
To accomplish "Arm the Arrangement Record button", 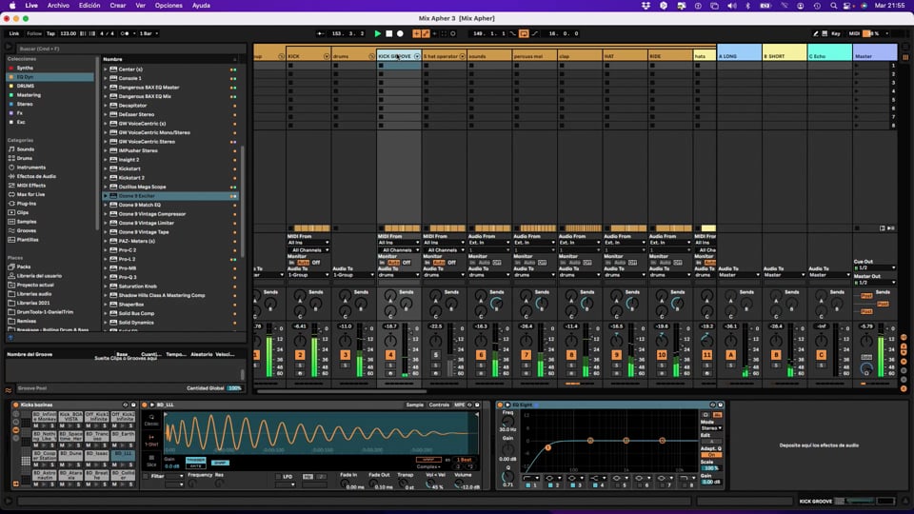I will [400, 34].
